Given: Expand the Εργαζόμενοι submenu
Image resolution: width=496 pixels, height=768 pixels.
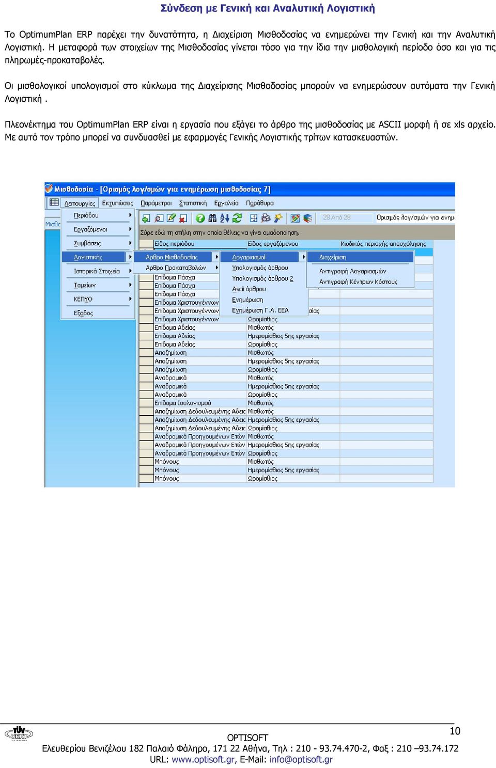Looking at the screenshot, I should point(98,229).
